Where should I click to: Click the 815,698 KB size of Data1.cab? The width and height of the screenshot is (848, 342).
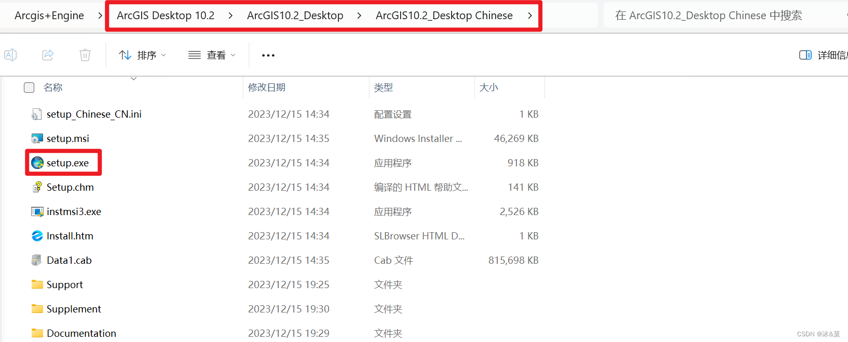(513, 260)
